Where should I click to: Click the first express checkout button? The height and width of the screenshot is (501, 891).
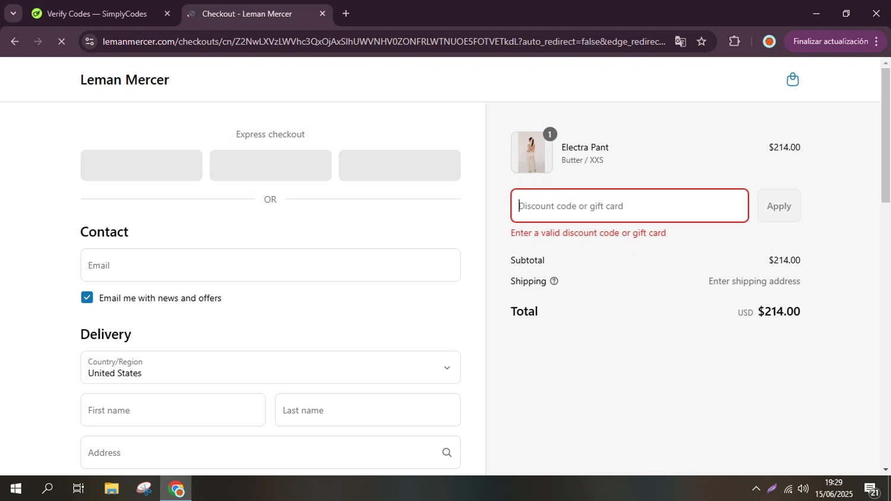141,165
